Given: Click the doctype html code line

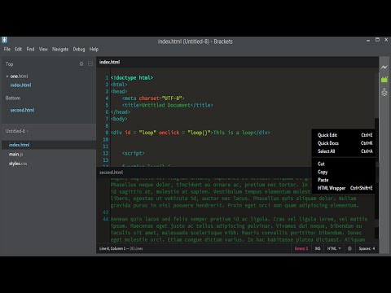Looking at the screenshot, I should point(132,77).
